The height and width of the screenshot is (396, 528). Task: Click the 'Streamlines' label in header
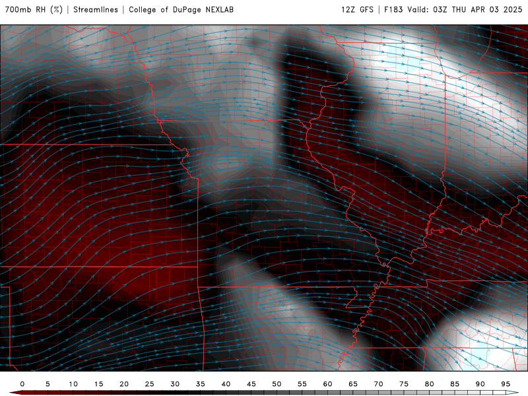tap(96, 10)
